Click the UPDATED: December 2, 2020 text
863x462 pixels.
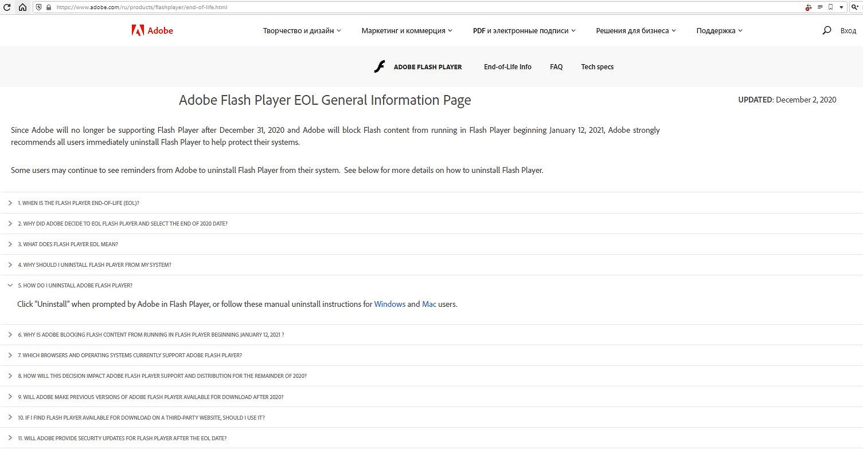point(787,100)
